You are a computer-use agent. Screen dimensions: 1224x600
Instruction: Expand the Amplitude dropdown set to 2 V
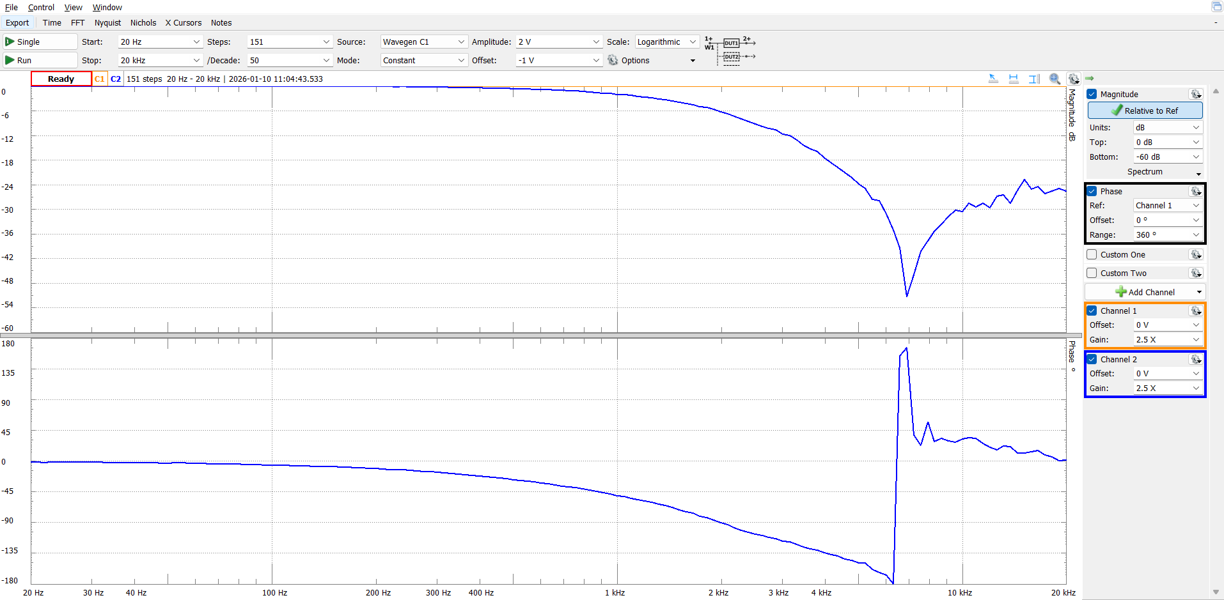click(x=559, y=42)
